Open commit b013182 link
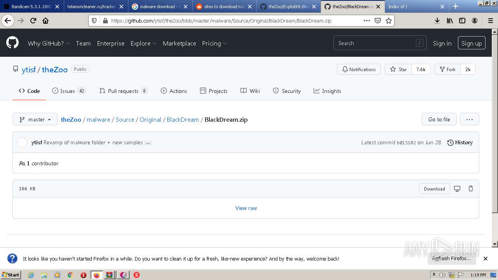 [406, 143]
